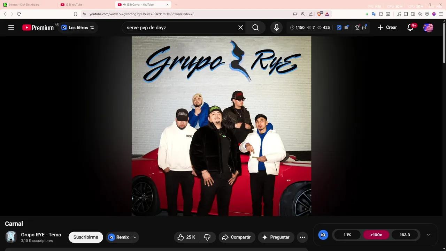Open the vidIQ list icon with blue dot
The width and height of the screenshot is (446, 251).
tap(346, 28)
